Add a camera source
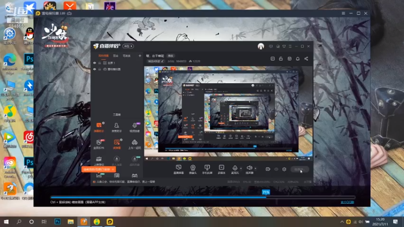The image size is (404, 227). 193,169
